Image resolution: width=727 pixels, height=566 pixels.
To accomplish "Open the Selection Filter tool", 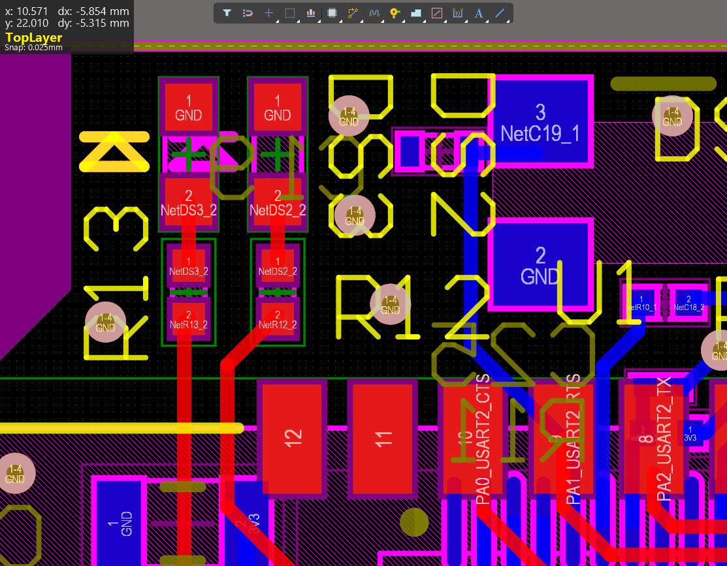I will 227,13.
